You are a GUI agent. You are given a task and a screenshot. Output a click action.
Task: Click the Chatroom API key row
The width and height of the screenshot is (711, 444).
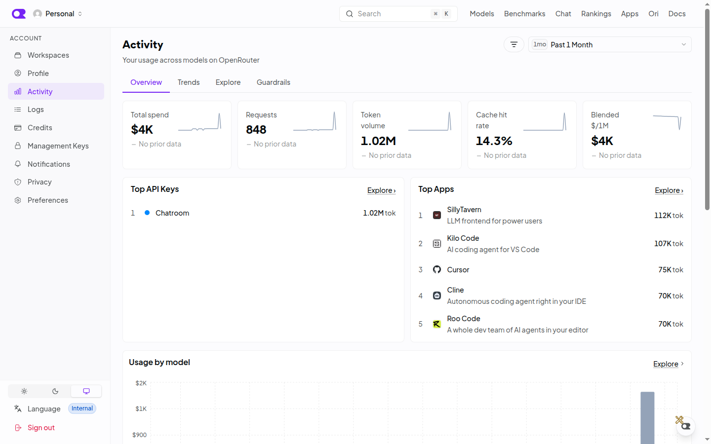tap(263, 213)
